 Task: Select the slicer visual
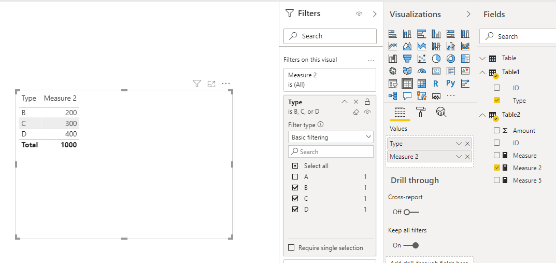point(393,84)
